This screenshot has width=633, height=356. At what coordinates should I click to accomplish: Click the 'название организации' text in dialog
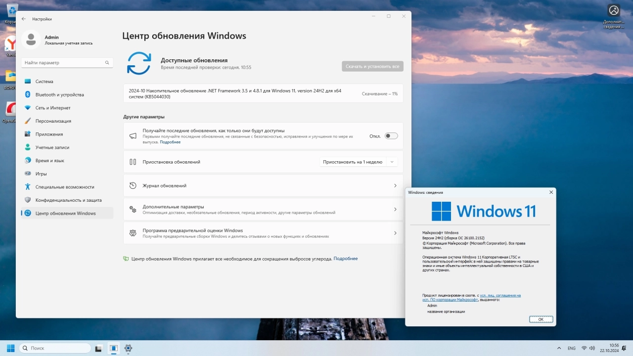coord(446,311)
